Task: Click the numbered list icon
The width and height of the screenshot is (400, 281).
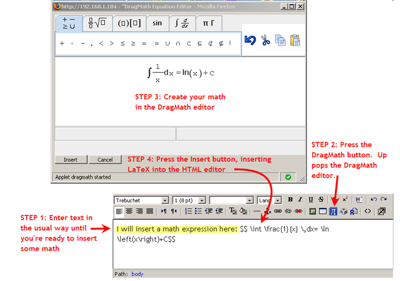Action: point(188,212)
